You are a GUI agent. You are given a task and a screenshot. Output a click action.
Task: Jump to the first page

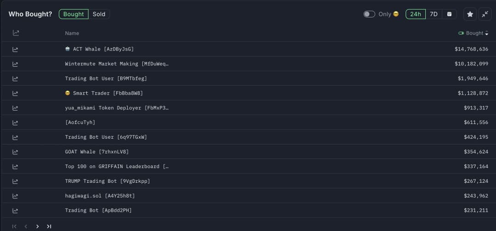click(x=14, y=226)
